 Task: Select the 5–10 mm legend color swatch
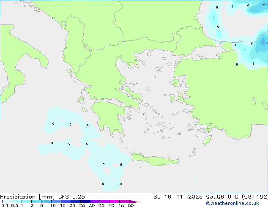[46, 202]
